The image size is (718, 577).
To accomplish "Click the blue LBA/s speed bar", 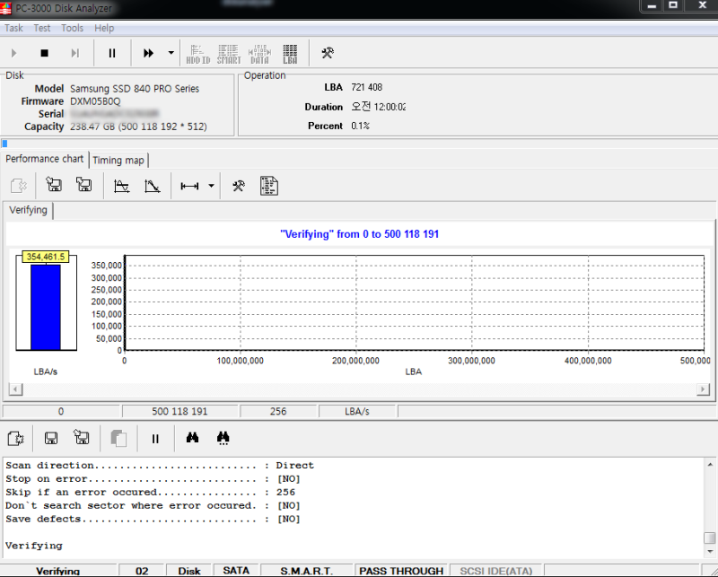I will tap(46, 307).
